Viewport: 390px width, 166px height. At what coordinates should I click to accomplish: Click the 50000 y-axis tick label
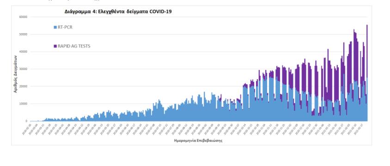click(24, 34)
